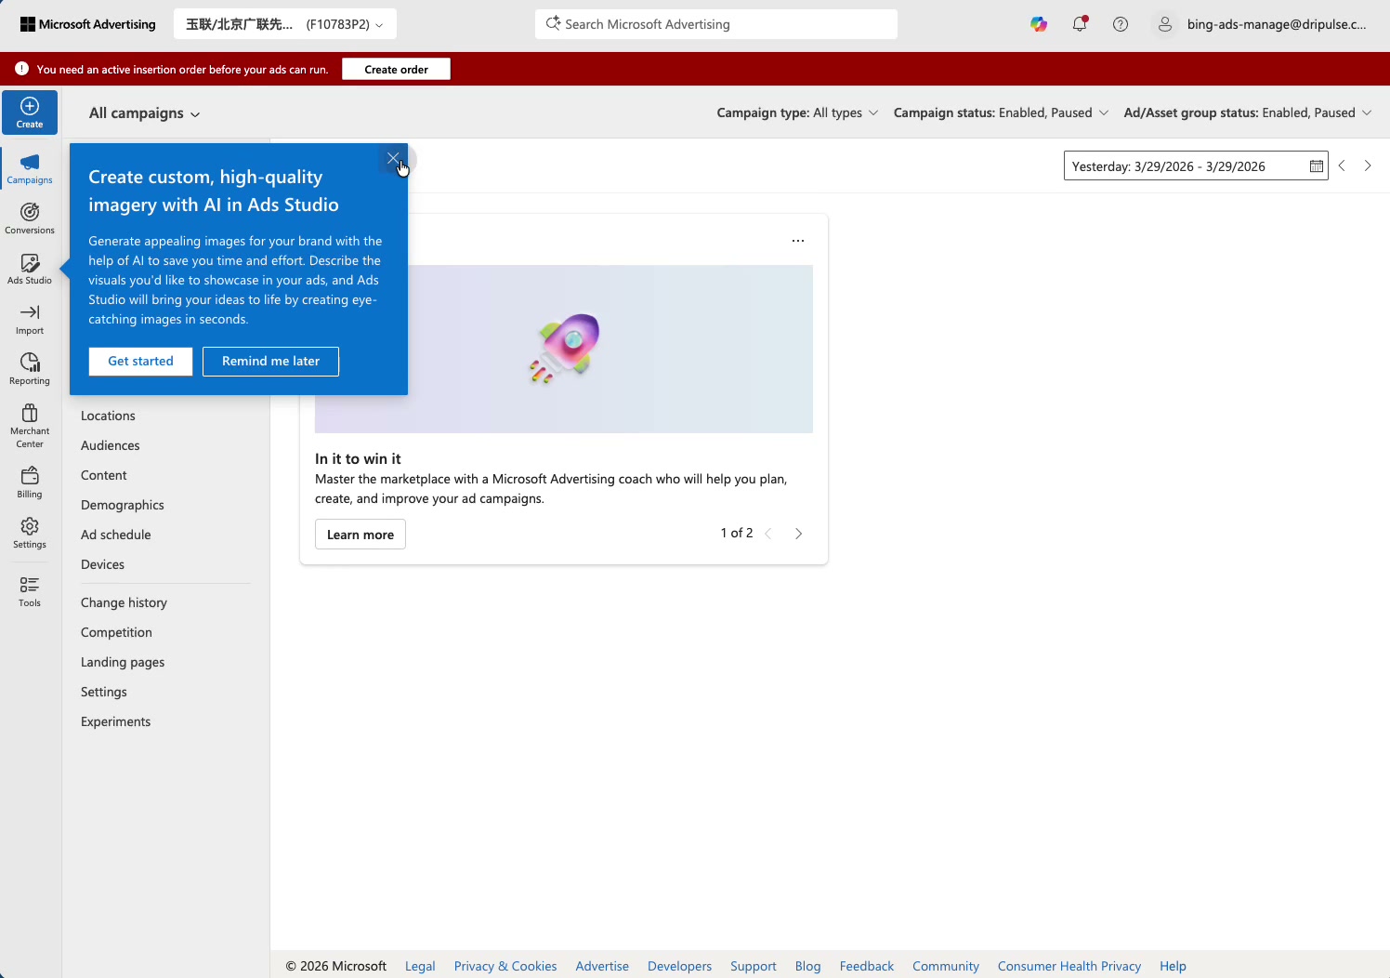Click the red banner alert icon
Screen dimensions: 1390x978
(21, 69)
